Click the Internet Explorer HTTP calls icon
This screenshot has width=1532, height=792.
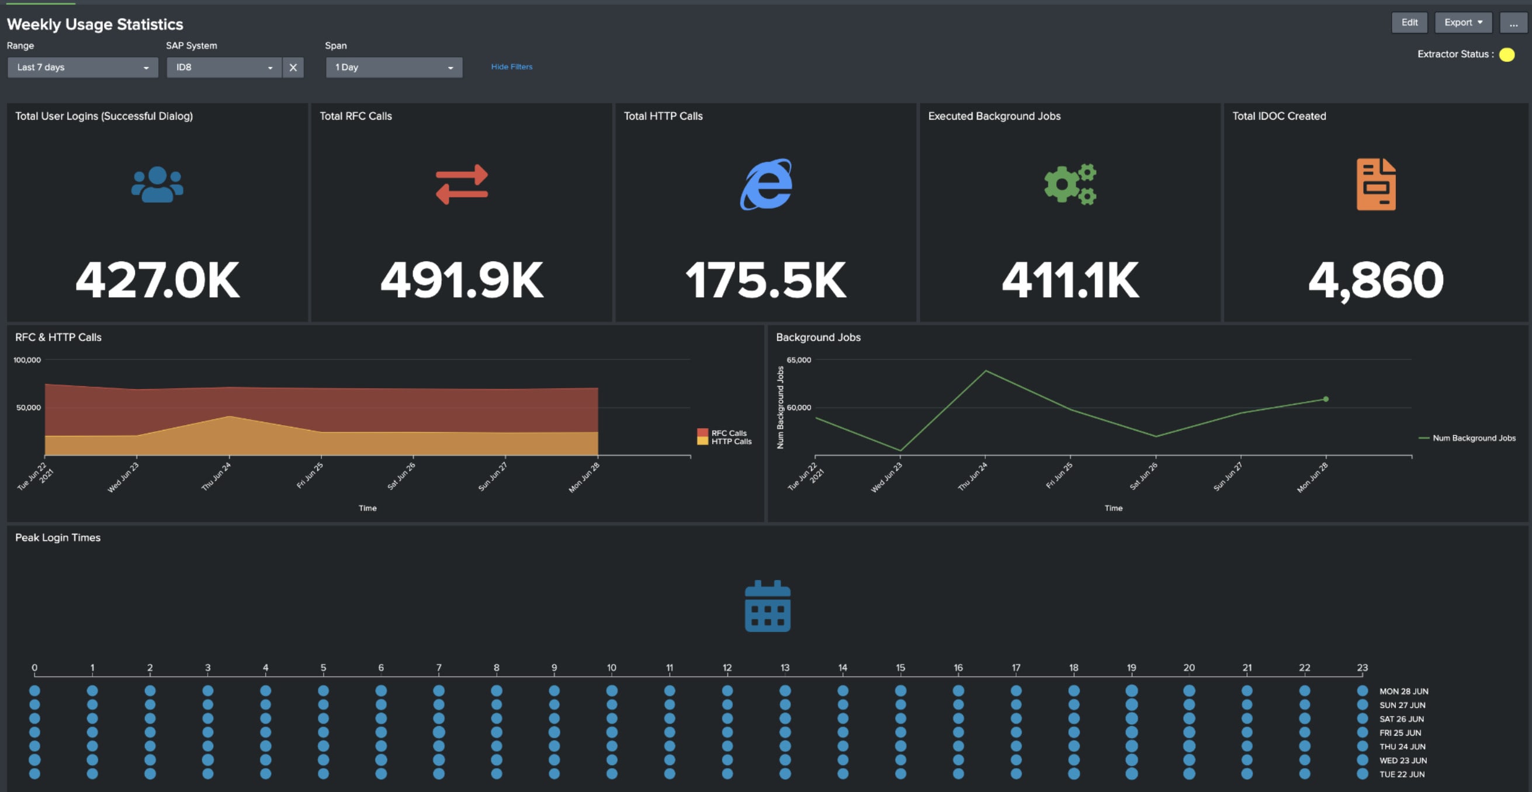click(x=766, y=185)
